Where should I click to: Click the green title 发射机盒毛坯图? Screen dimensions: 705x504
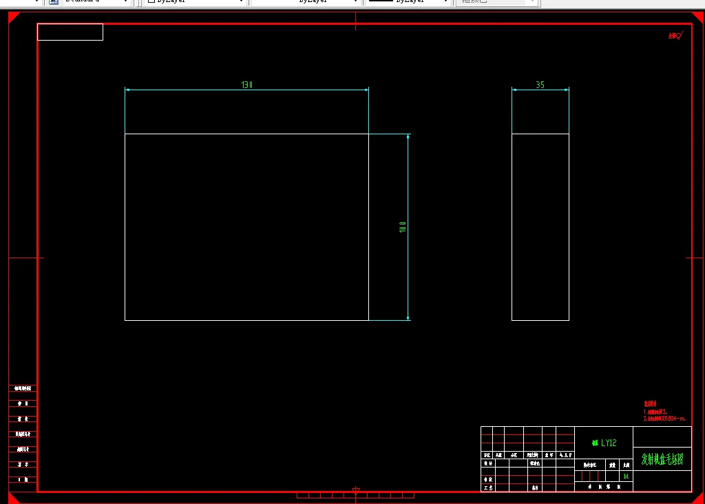(x=662, y=459)
